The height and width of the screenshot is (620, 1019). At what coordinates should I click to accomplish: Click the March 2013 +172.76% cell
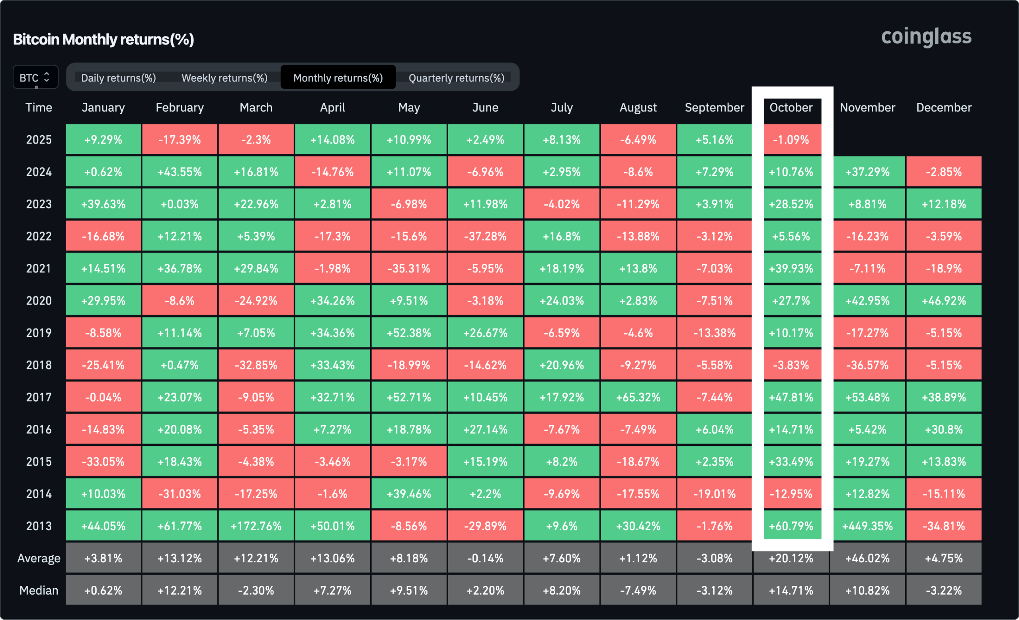click(256, 526)
